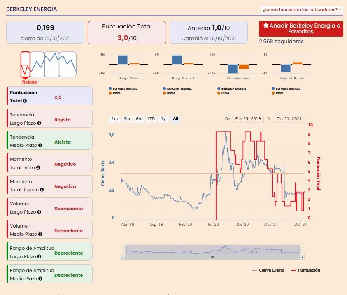Image resolution: width=347 pixels, height=295 pixels.
Task: Click the BERKELEY ENERGIA heading
Action: pyautogui.click(x=32, y=9)
